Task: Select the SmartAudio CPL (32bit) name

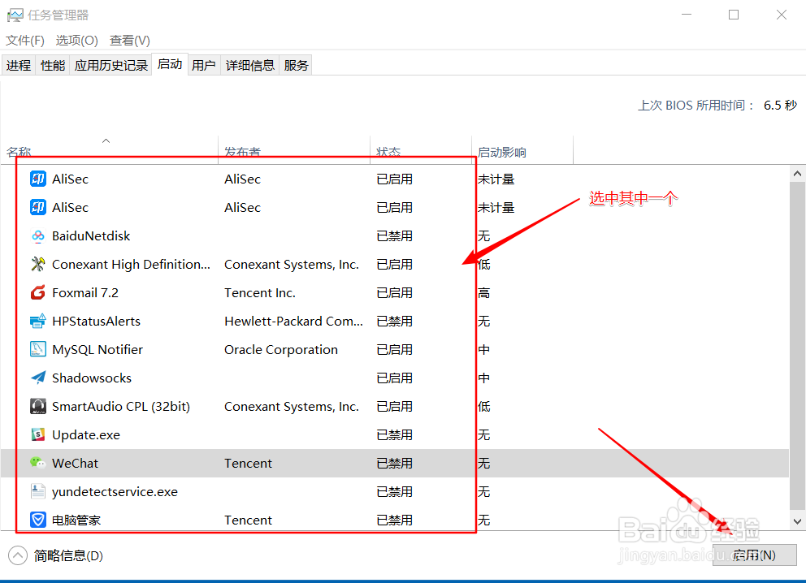Action: [x=121, y=406]
